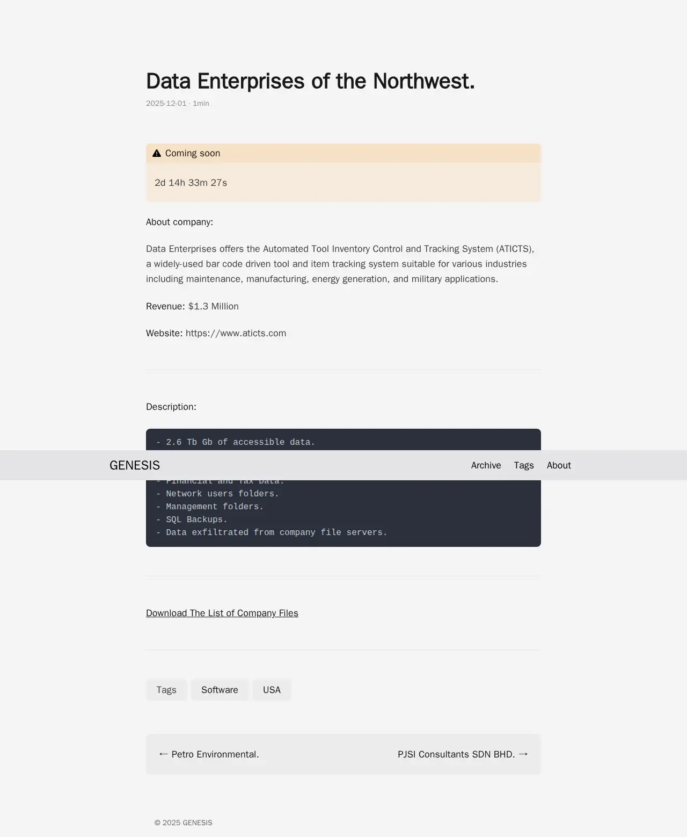Click the warning triangle icon
The height and width of the screenshot is (837, 687).
(157, 154)
